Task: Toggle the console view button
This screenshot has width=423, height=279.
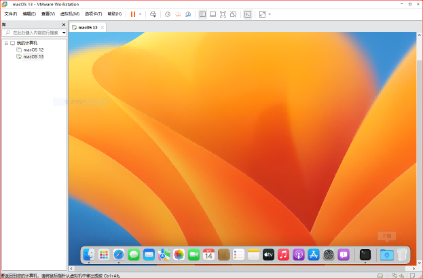Action: (x=248, y=14)
